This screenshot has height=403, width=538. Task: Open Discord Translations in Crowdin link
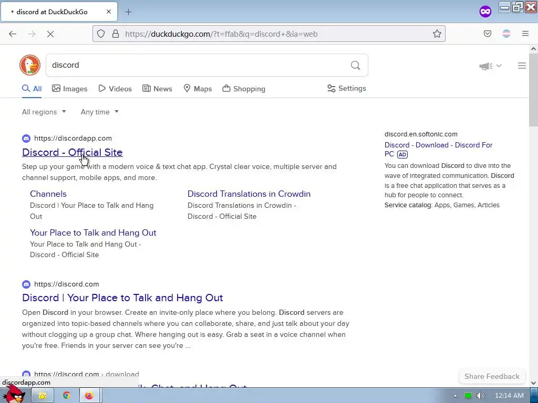[249, 194]
